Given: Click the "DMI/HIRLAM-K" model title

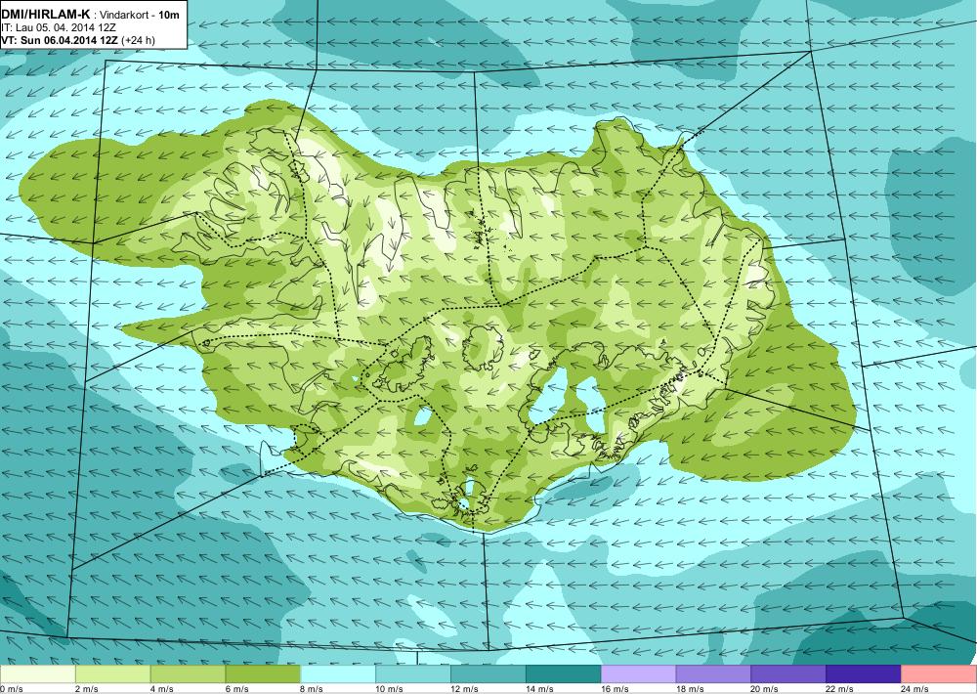Looking at the screenshot, I should [x=45, y=15].
